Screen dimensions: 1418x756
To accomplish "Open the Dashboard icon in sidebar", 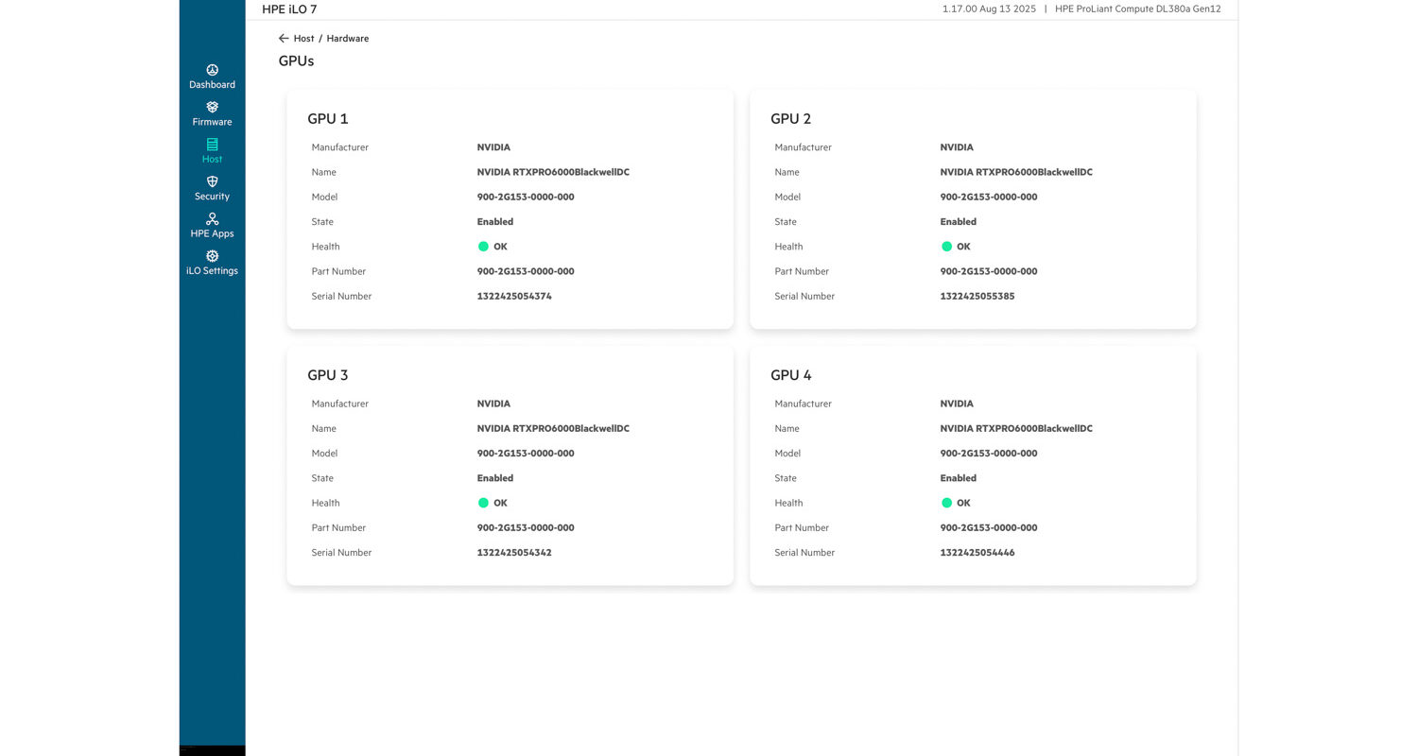I will 212,70.
